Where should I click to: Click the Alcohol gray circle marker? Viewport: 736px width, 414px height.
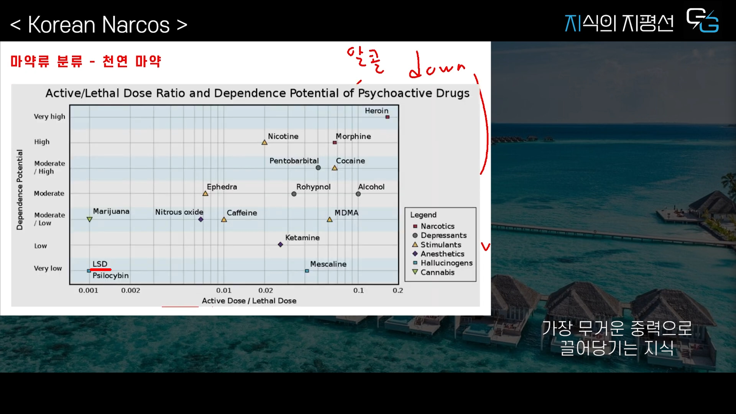pos(358,194)
